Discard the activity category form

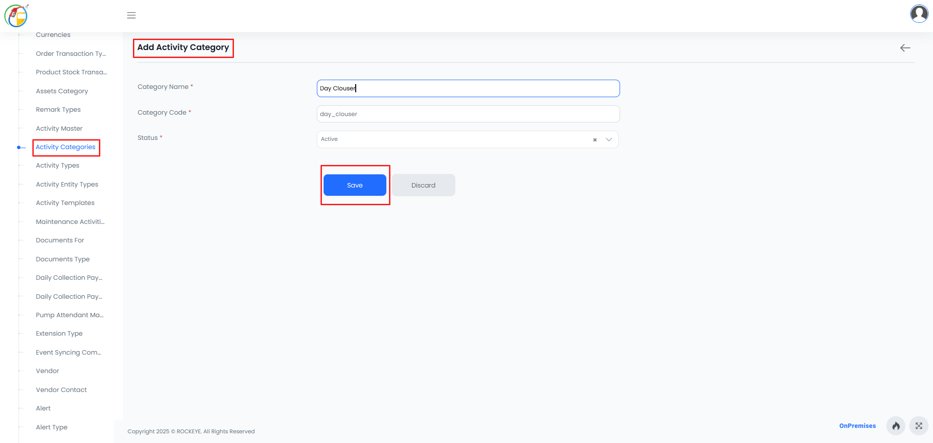pos(423,185)
